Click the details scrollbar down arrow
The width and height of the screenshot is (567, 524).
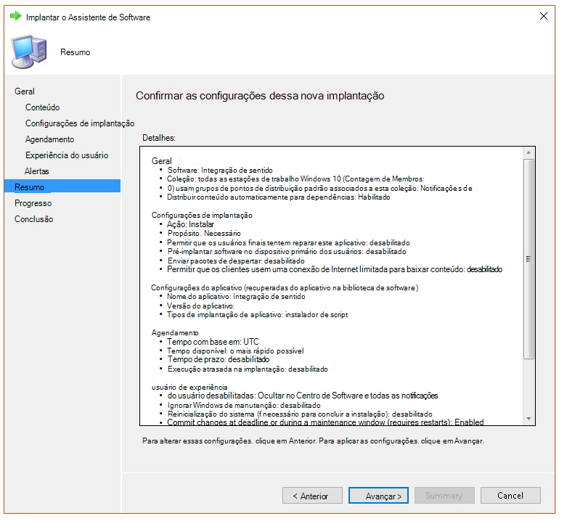click(529, 419)
